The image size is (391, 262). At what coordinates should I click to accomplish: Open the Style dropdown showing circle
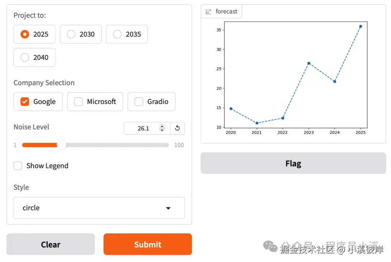[99, 208]
